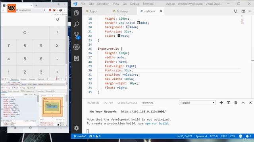Kill the terminal with the trash icon
This screenshot has width=254, height=142.
(236, 103)
